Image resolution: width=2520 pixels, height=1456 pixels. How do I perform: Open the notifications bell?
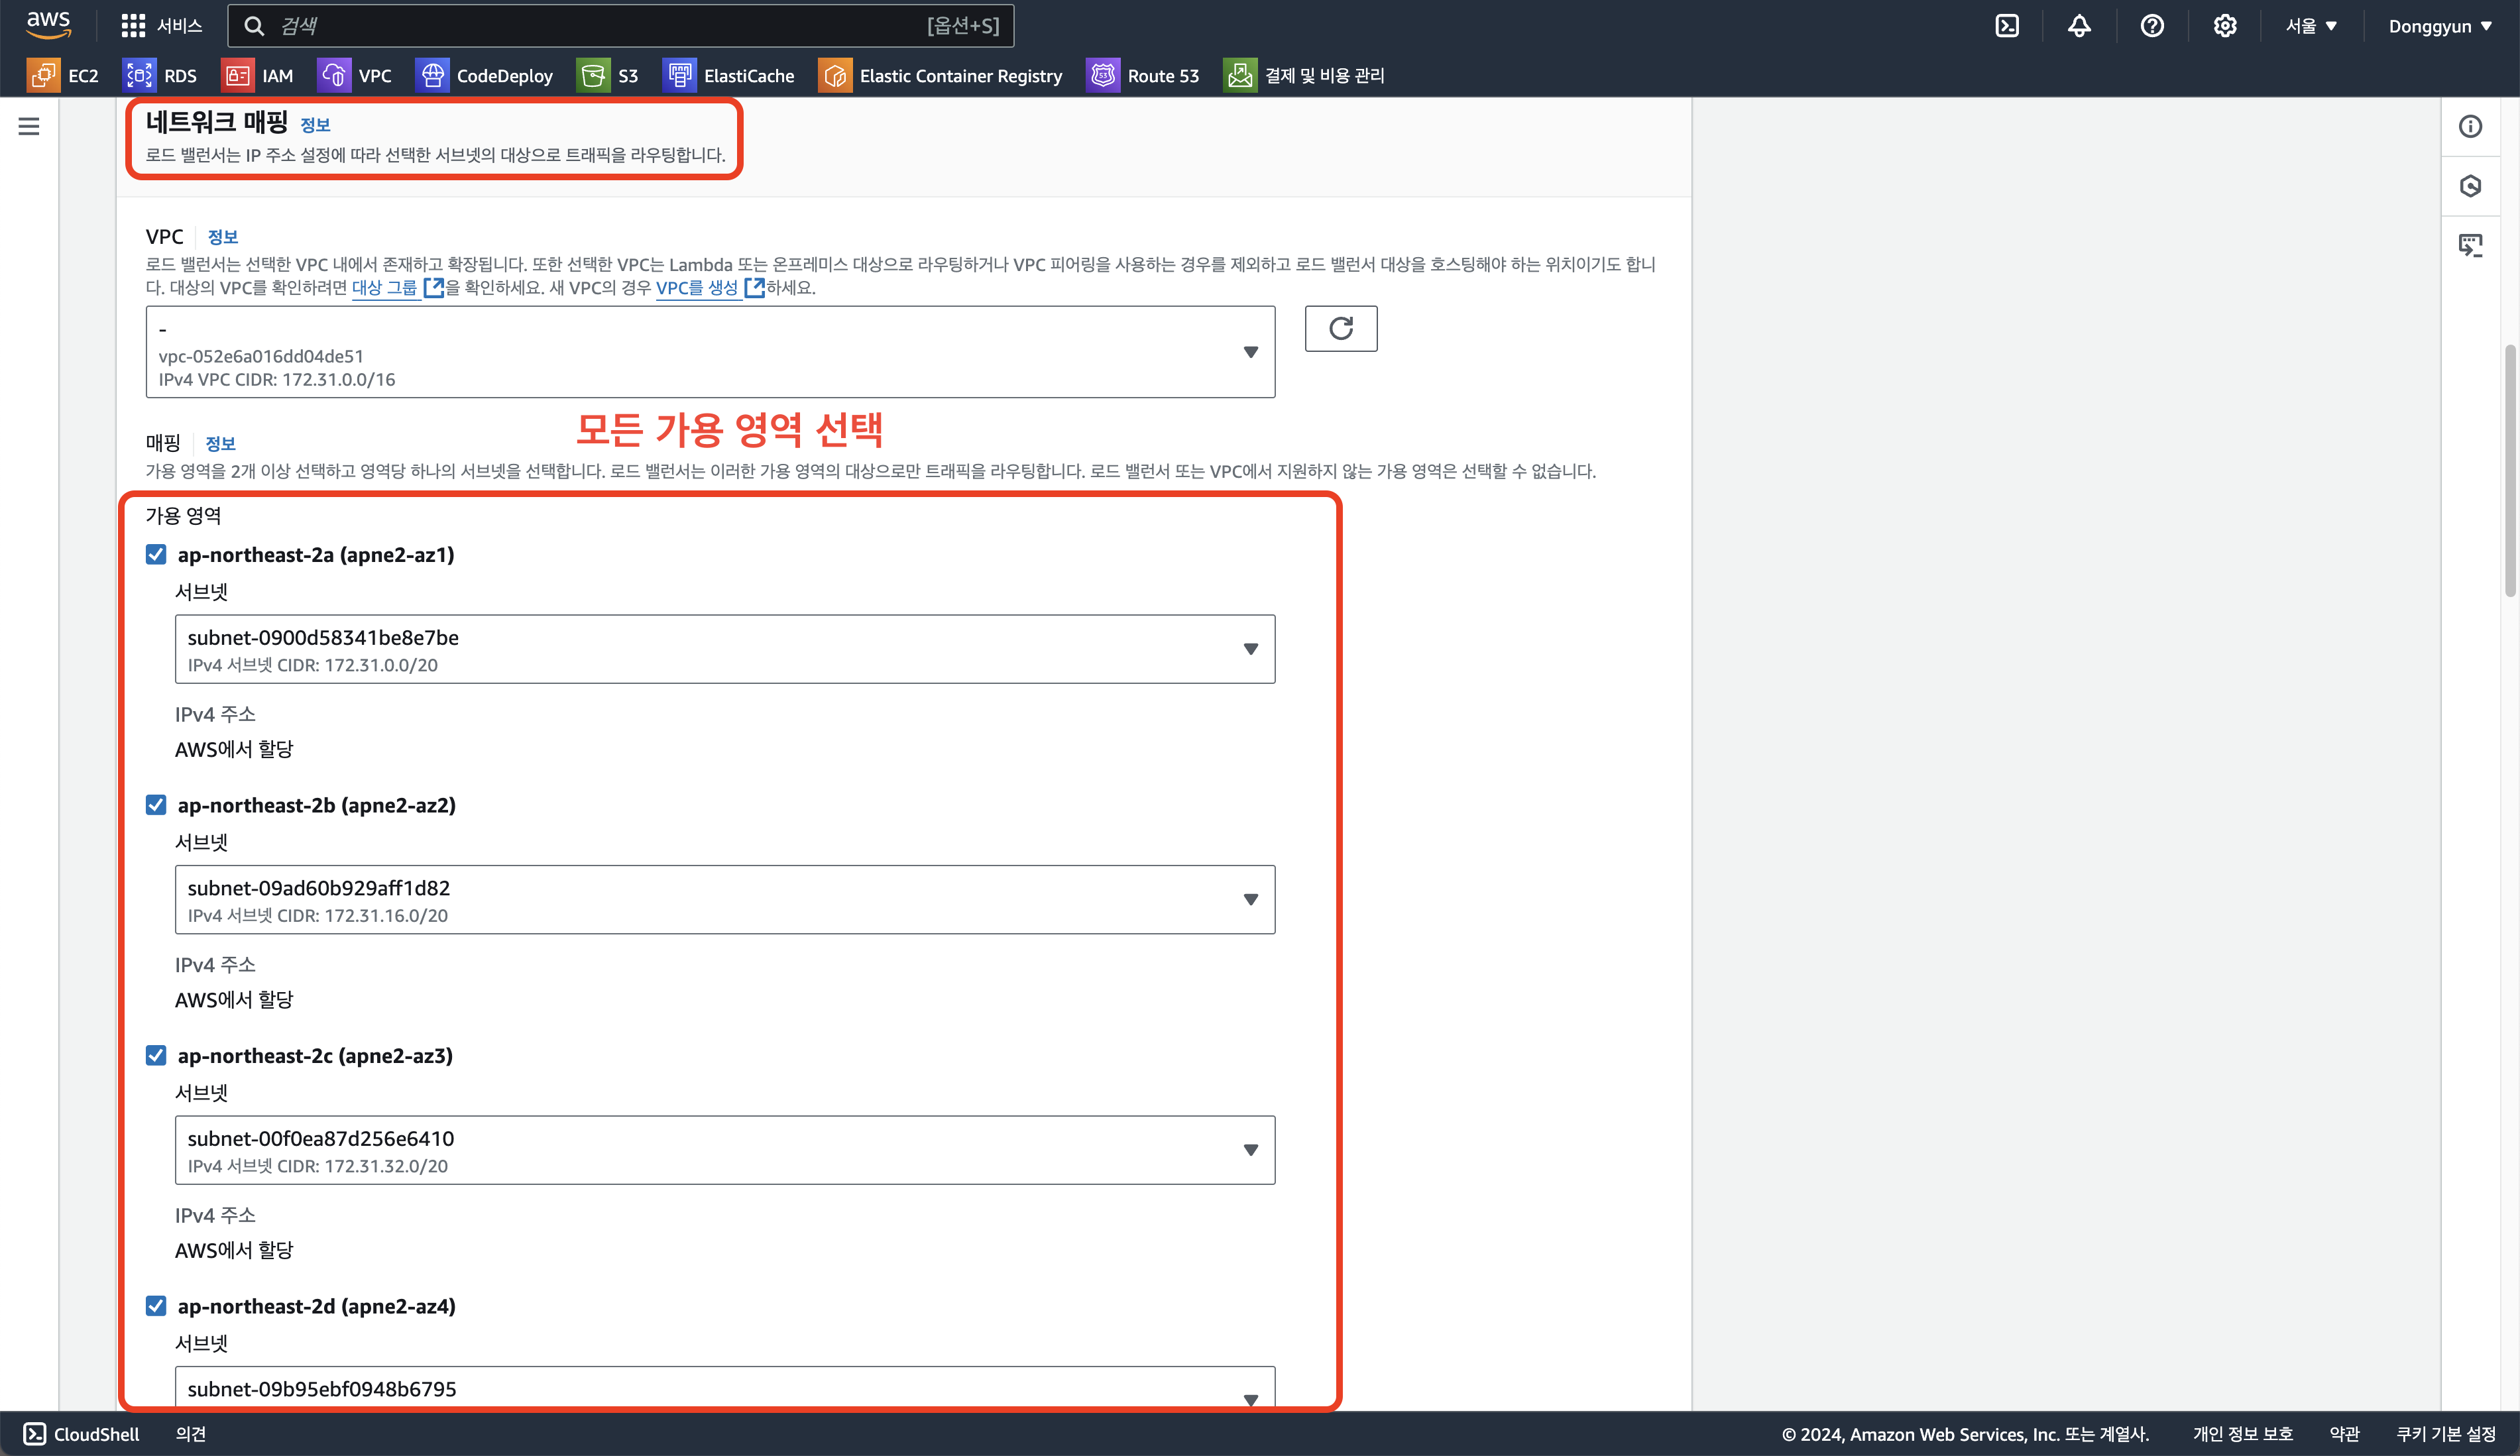coord(2079,26)
